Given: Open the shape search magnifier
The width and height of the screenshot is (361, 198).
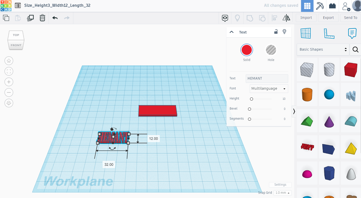Looking at the screenshot, I should click(355, 49).
